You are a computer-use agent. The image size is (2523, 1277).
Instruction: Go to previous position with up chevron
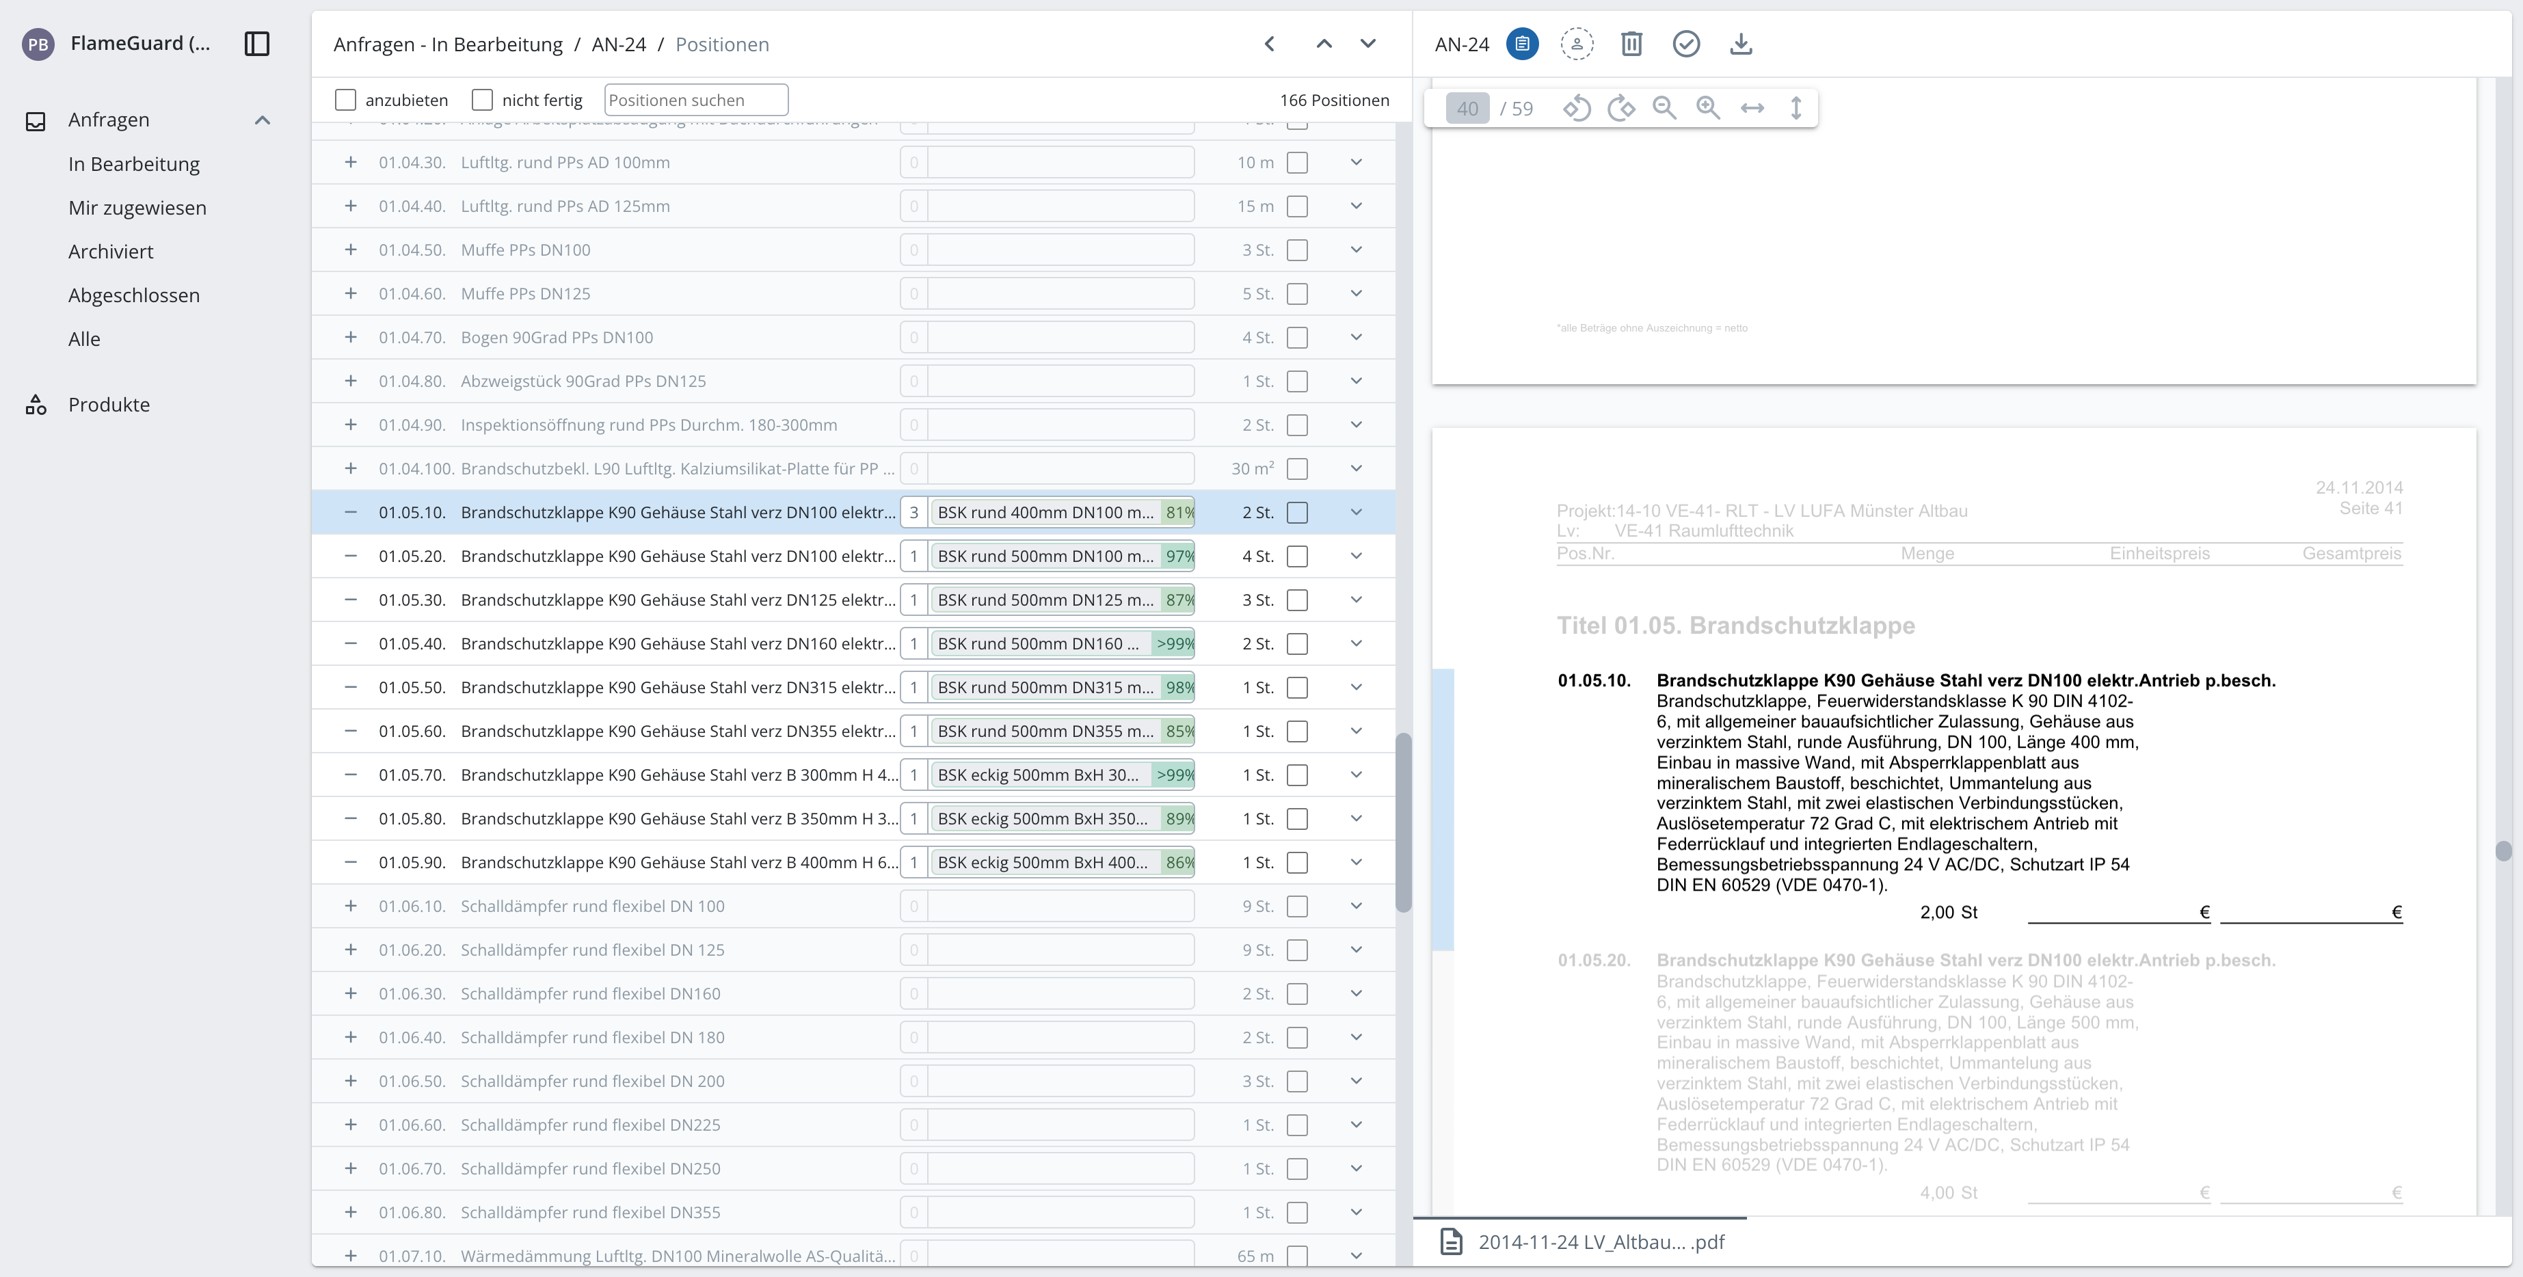click(x=1323, y=43)
